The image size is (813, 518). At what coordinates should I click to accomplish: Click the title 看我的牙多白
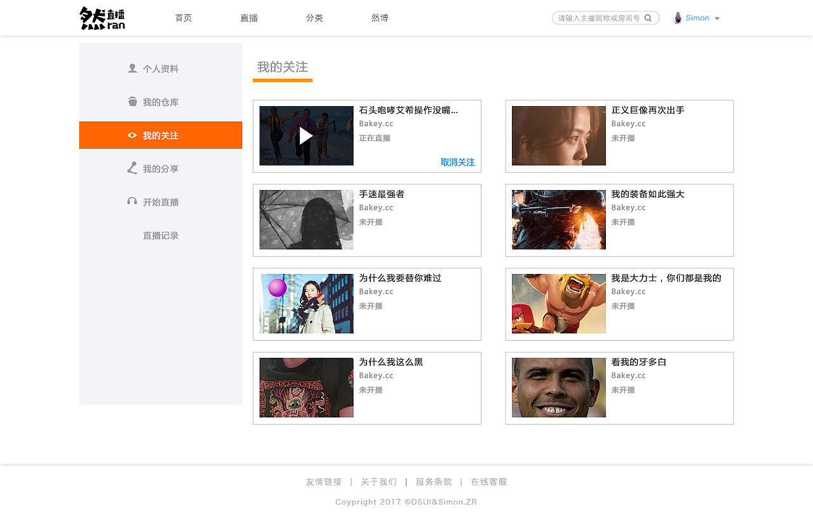pos(639,362)
